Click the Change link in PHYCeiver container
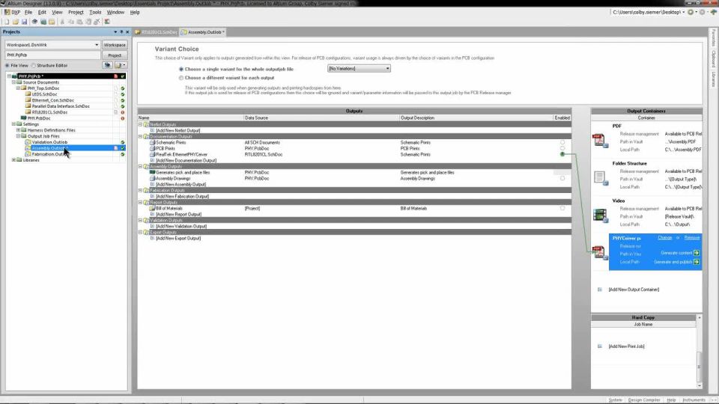The width and height of the screenshot is (719, 404). point(664,238)
